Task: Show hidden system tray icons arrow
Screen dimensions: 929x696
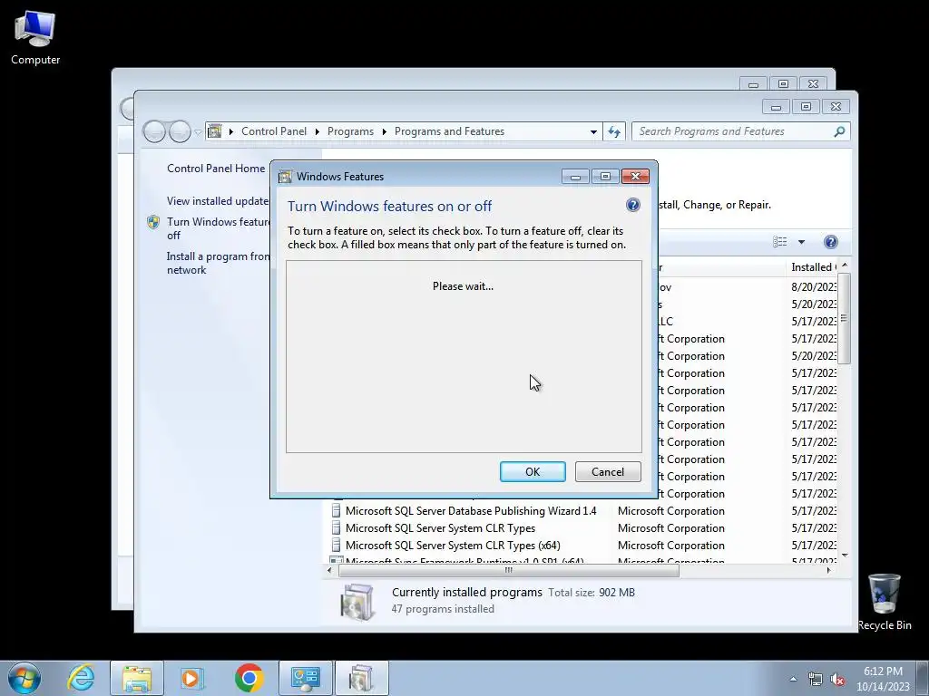Action: point(793,679)
